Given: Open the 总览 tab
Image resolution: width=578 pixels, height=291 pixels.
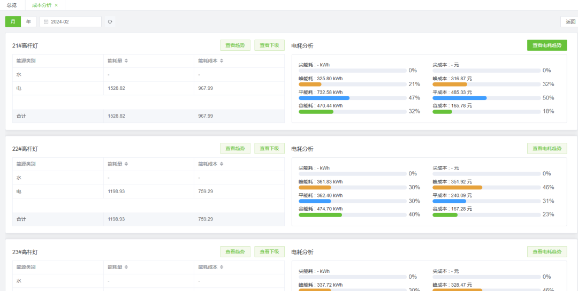Looking at the screenshot, I should (x=12, y=5).
